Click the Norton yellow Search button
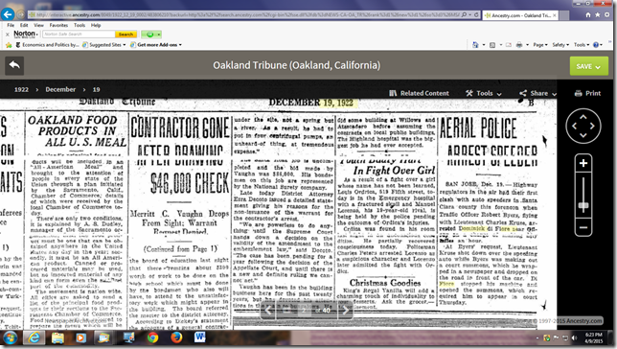The height and width of the screenshot is (349, 617). 126,35
